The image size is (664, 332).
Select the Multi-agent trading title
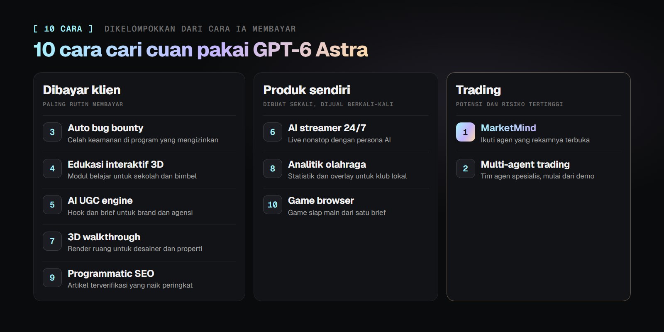pos(525,164)
